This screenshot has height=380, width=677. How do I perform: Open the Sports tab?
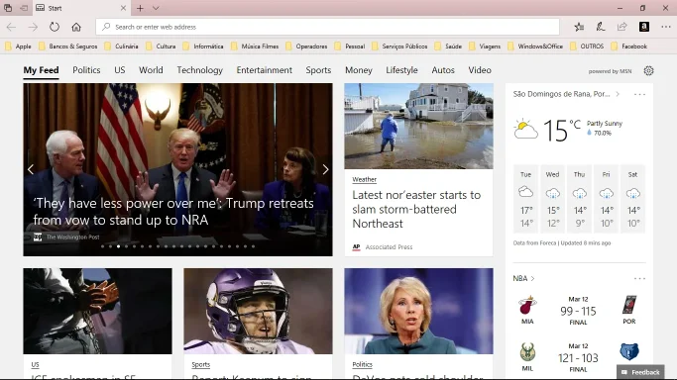(x=318, y=70)
